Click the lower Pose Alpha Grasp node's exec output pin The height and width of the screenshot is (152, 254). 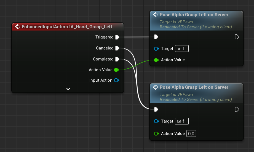[237, 109]
